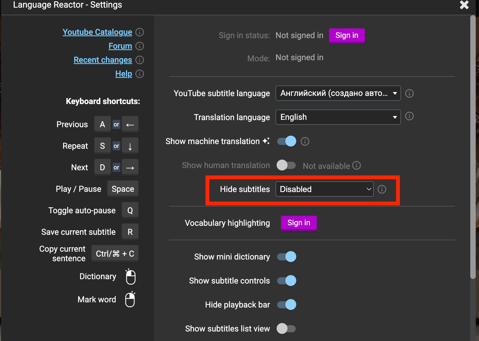This screenshot has width=479, height=341.
Task: Click info icon for machine translation
Action: (x=305, y=141)
